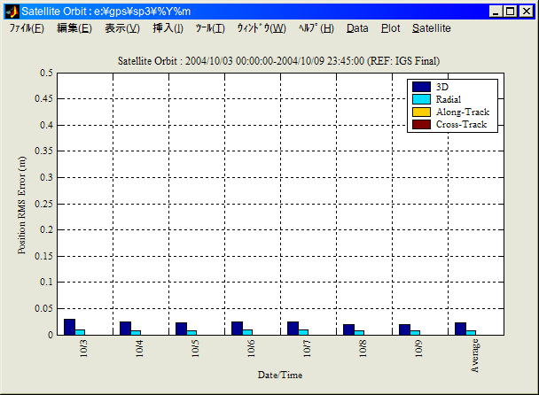Open the ファイル(F) menu

pyautogui.click(x=27, y=28)
